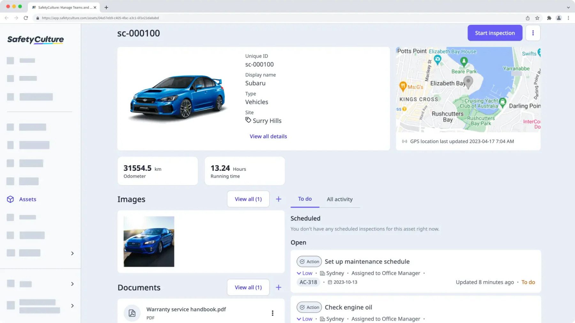Click the Assets cube icon in sidebar
This screenshot has height=323, width=575.
tap(10, 199)
